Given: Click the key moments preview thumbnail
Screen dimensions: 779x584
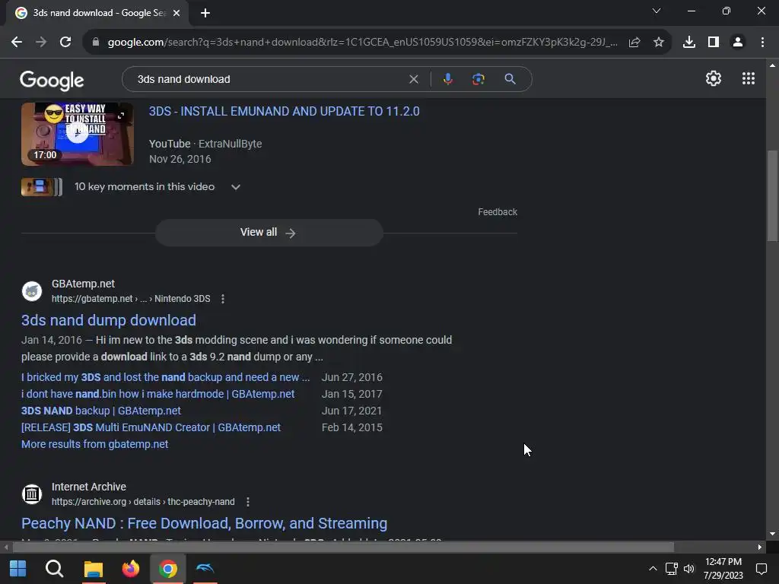Looking at the screenshot, I should coord(42,187).
